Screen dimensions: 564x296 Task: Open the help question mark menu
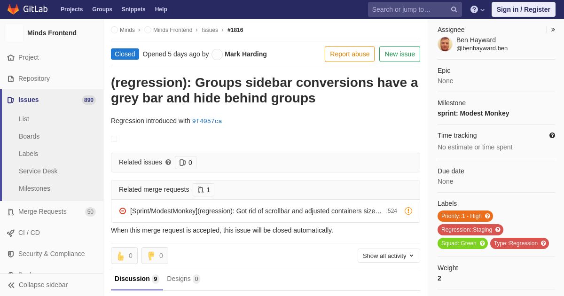(478, 9)
